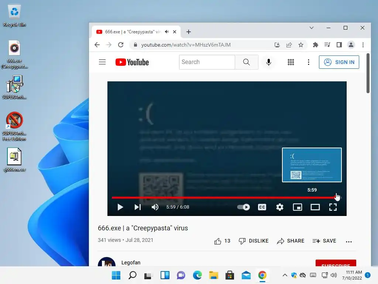The height and width of the screenshot is (284, 378).
Task: Open the Legofan channel avatar
Action: [x=107, y=262]
